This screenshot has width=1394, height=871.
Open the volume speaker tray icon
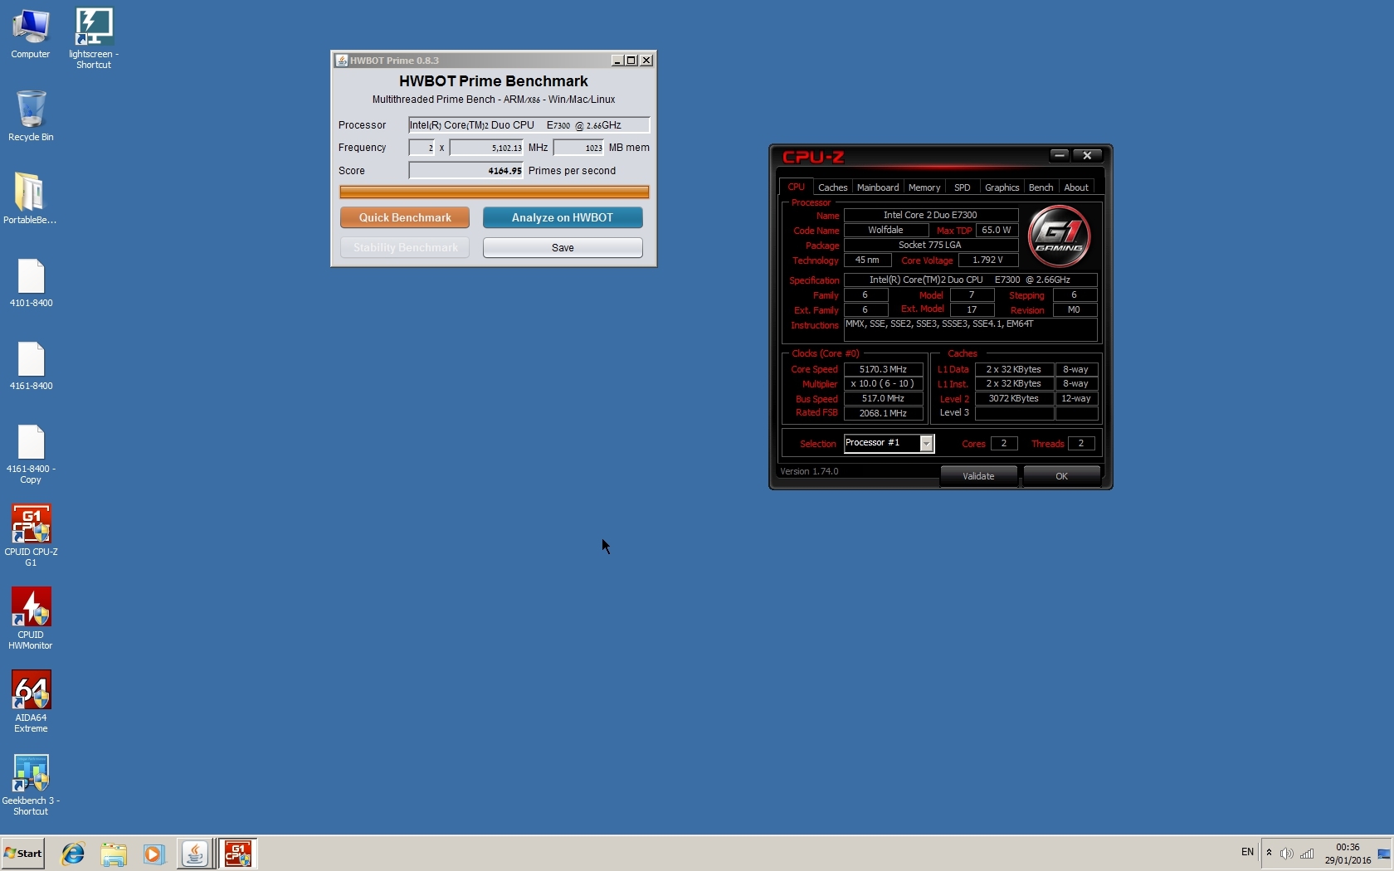point(1287,854)
